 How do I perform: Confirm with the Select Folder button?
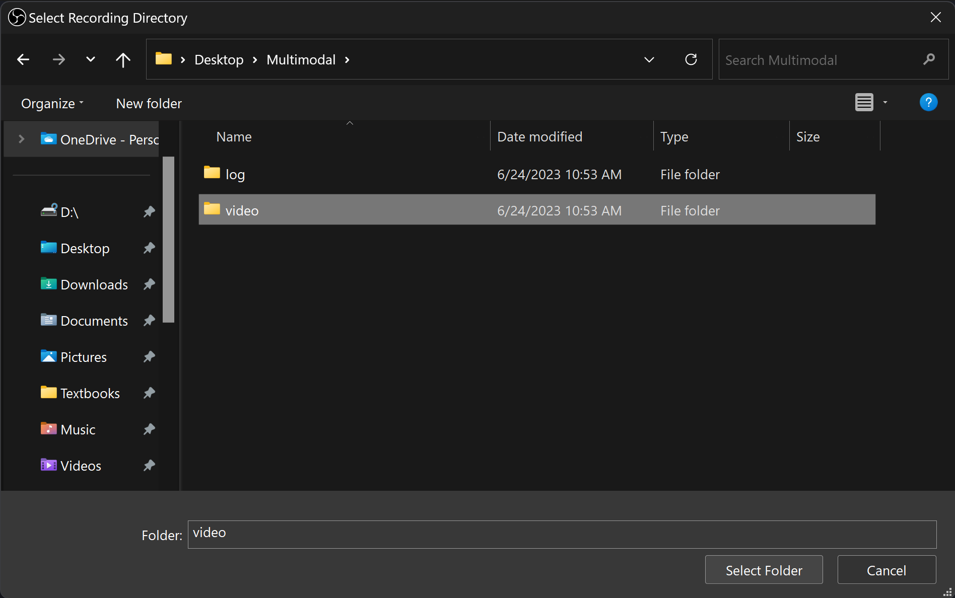764,570
